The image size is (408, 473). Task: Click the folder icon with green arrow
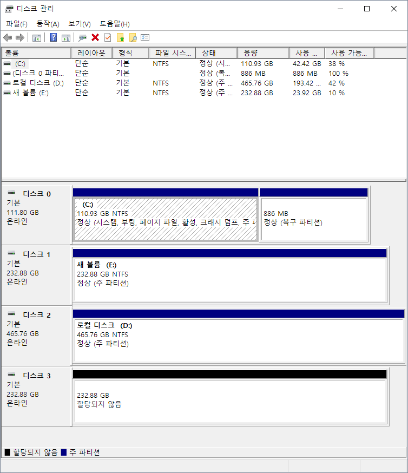point(120,37)
